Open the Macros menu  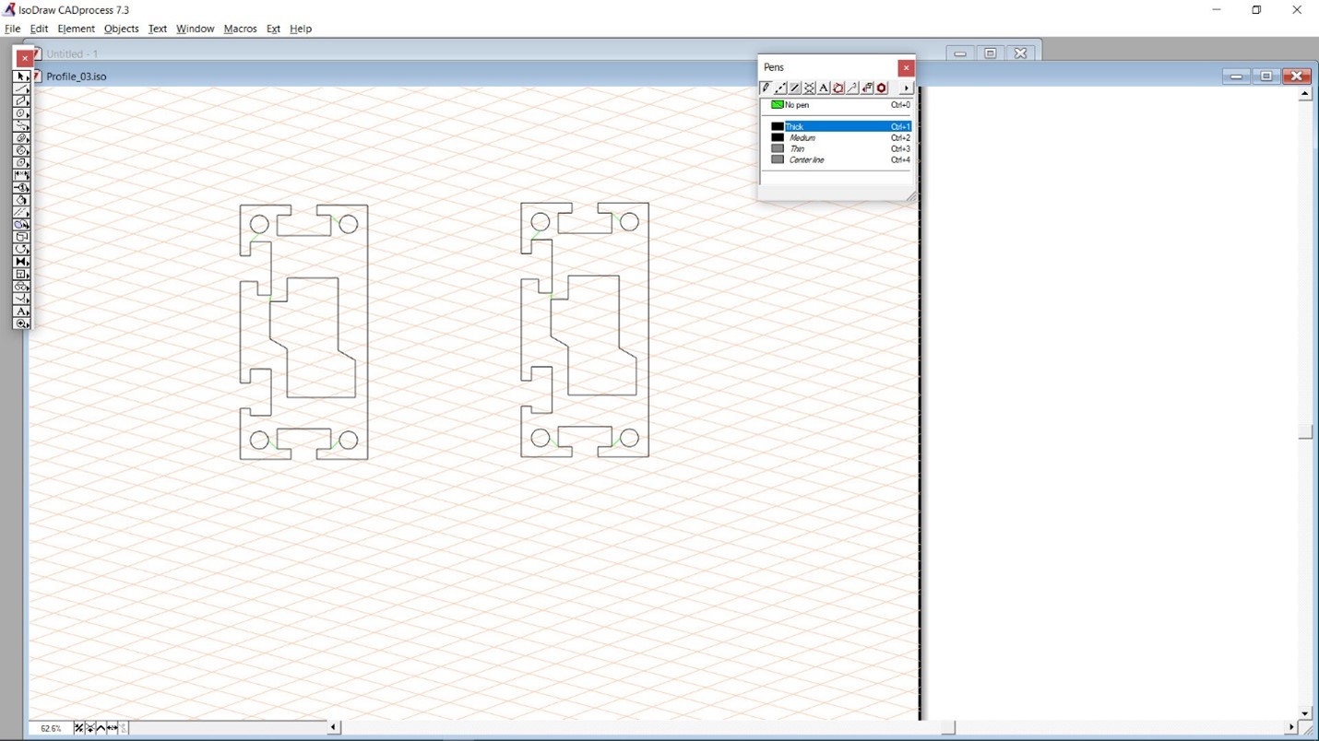pos(240,29)
